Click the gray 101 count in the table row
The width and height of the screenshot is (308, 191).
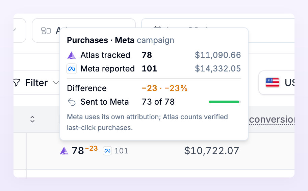(x=121, y=151)
